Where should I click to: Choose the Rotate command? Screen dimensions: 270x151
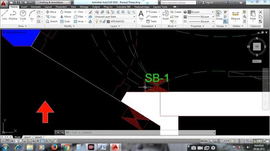(66, 12)
